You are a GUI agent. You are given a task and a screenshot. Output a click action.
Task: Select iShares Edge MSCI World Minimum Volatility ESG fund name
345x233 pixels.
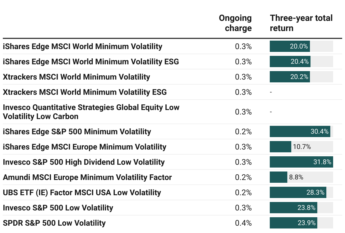tap(91, 61)
